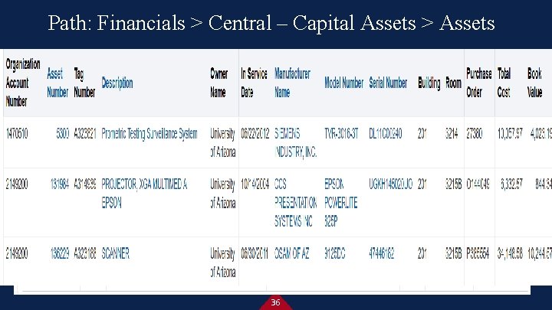
Task: Sort by Asset Number column header
Action: click(x=58, y=83)
